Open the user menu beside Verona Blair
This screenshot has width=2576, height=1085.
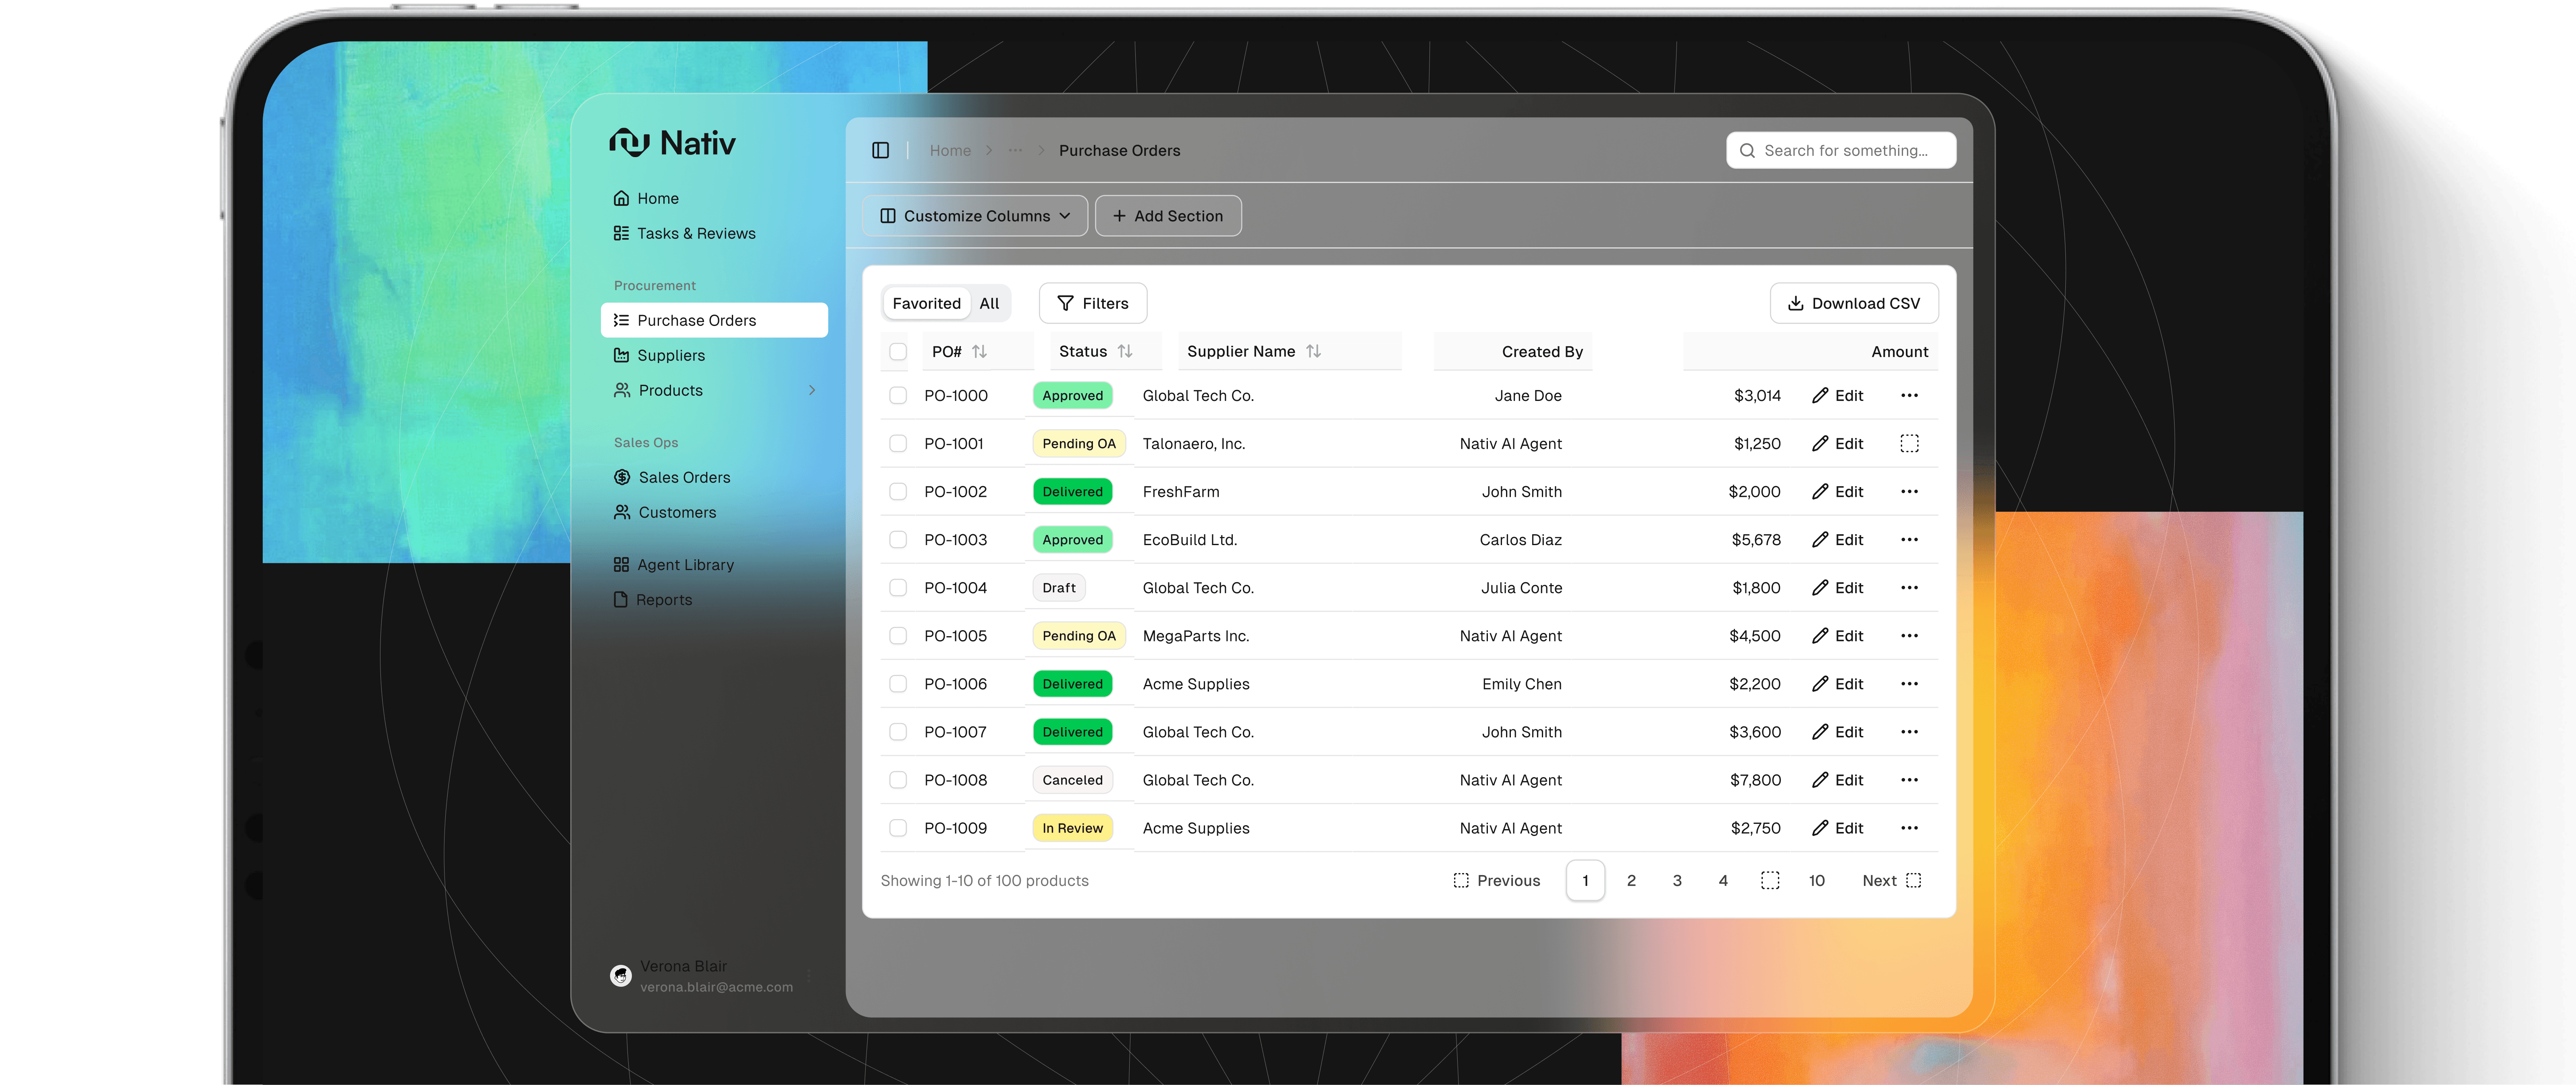click(x=808, y=976)
